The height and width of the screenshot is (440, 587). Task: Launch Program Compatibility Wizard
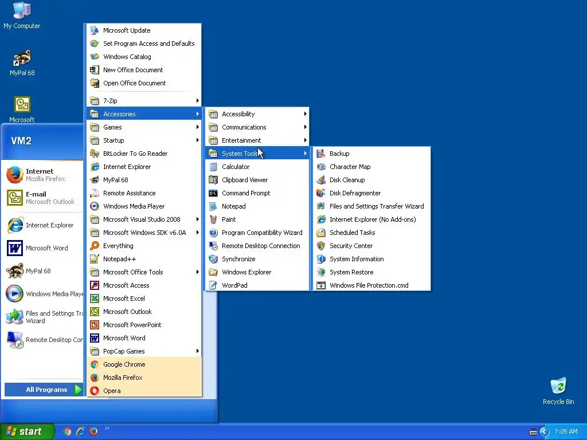click(257, 233)
